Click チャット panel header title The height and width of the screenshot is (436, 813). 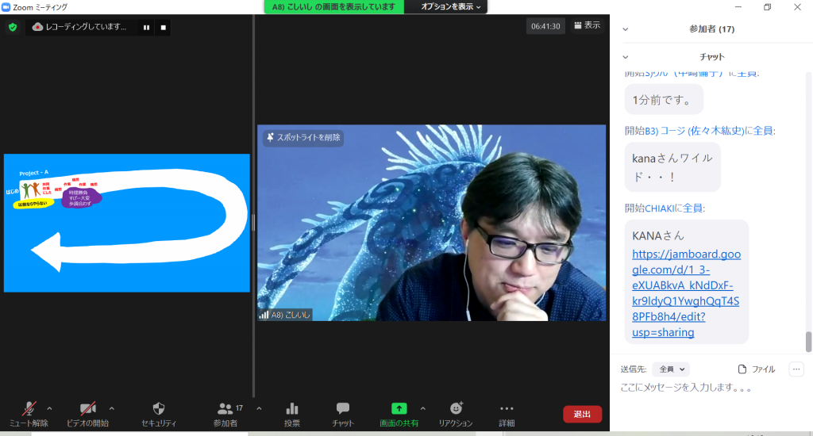point(712,57)
